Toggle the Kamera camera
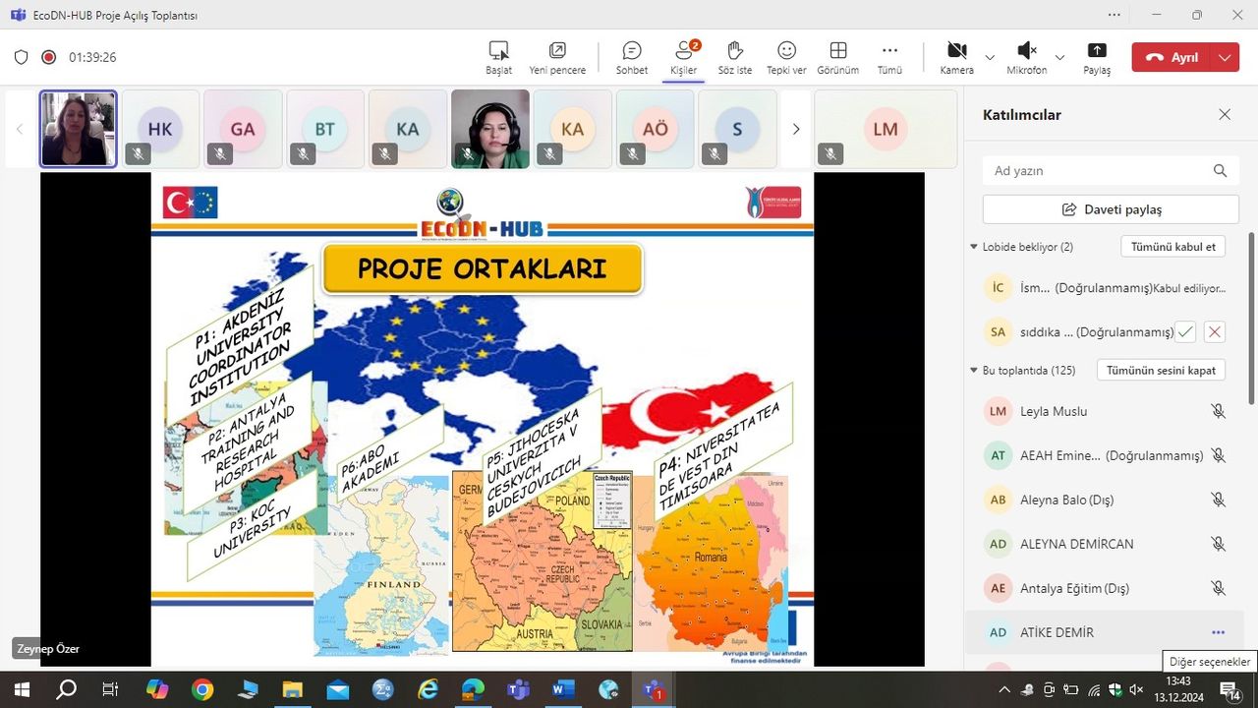This screenshot has height=708, width=1258. tap(956, 57)
